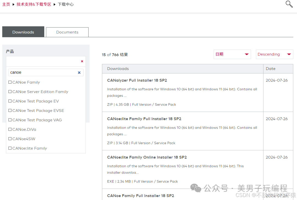
Task: Open CANoe:lite Family Full Installer 18 SP2
Action: (144, 119)
